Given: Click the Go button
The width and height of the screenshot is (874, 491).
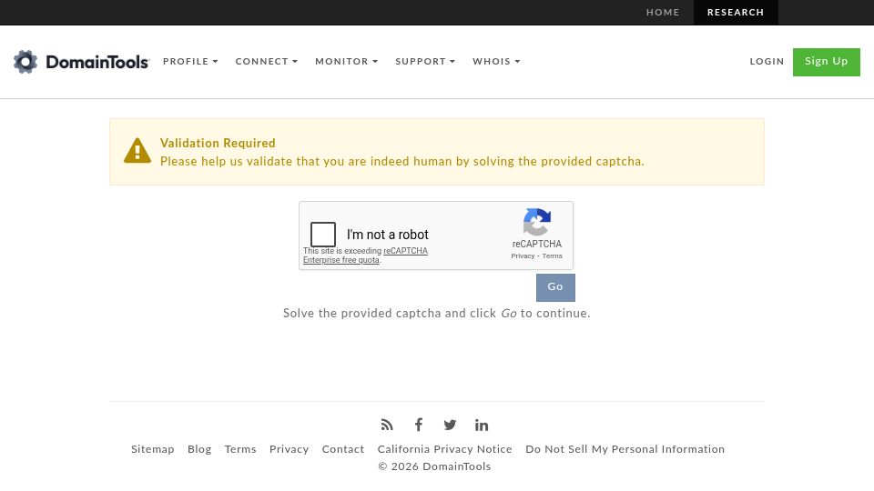Looking at the screenshot, I should [555, 287].
